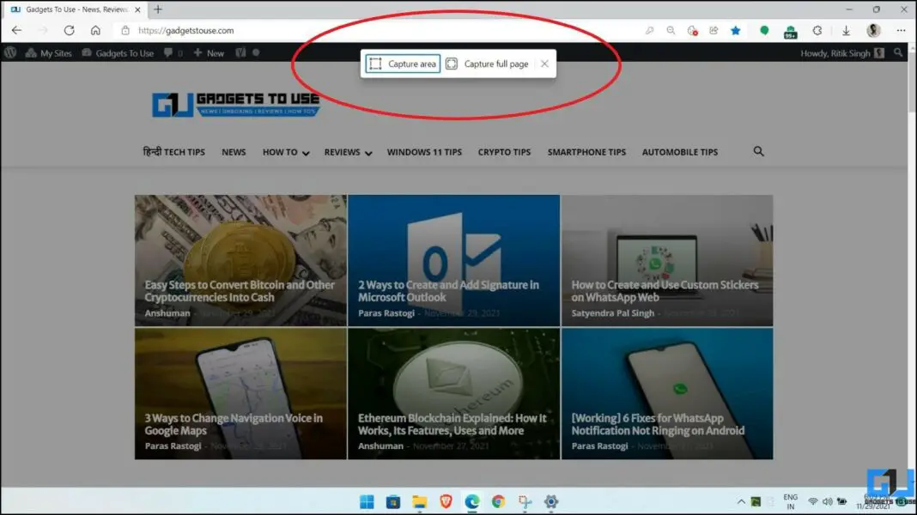Select the WINDOWS 11 TIPS menu item
Viewport: 917px width, 515px height.
tap(423, 151)
